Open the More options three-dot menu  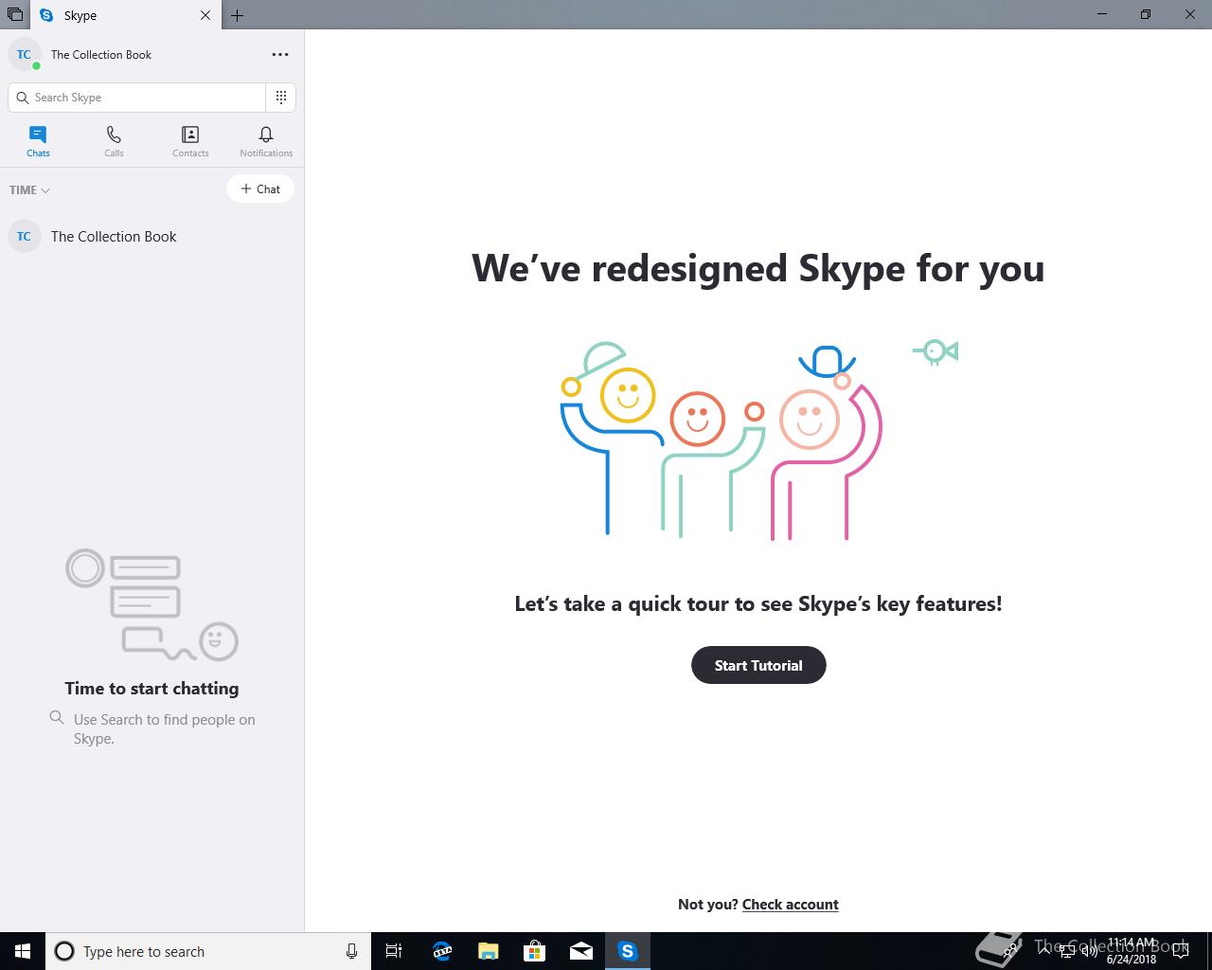pos(280,55)
